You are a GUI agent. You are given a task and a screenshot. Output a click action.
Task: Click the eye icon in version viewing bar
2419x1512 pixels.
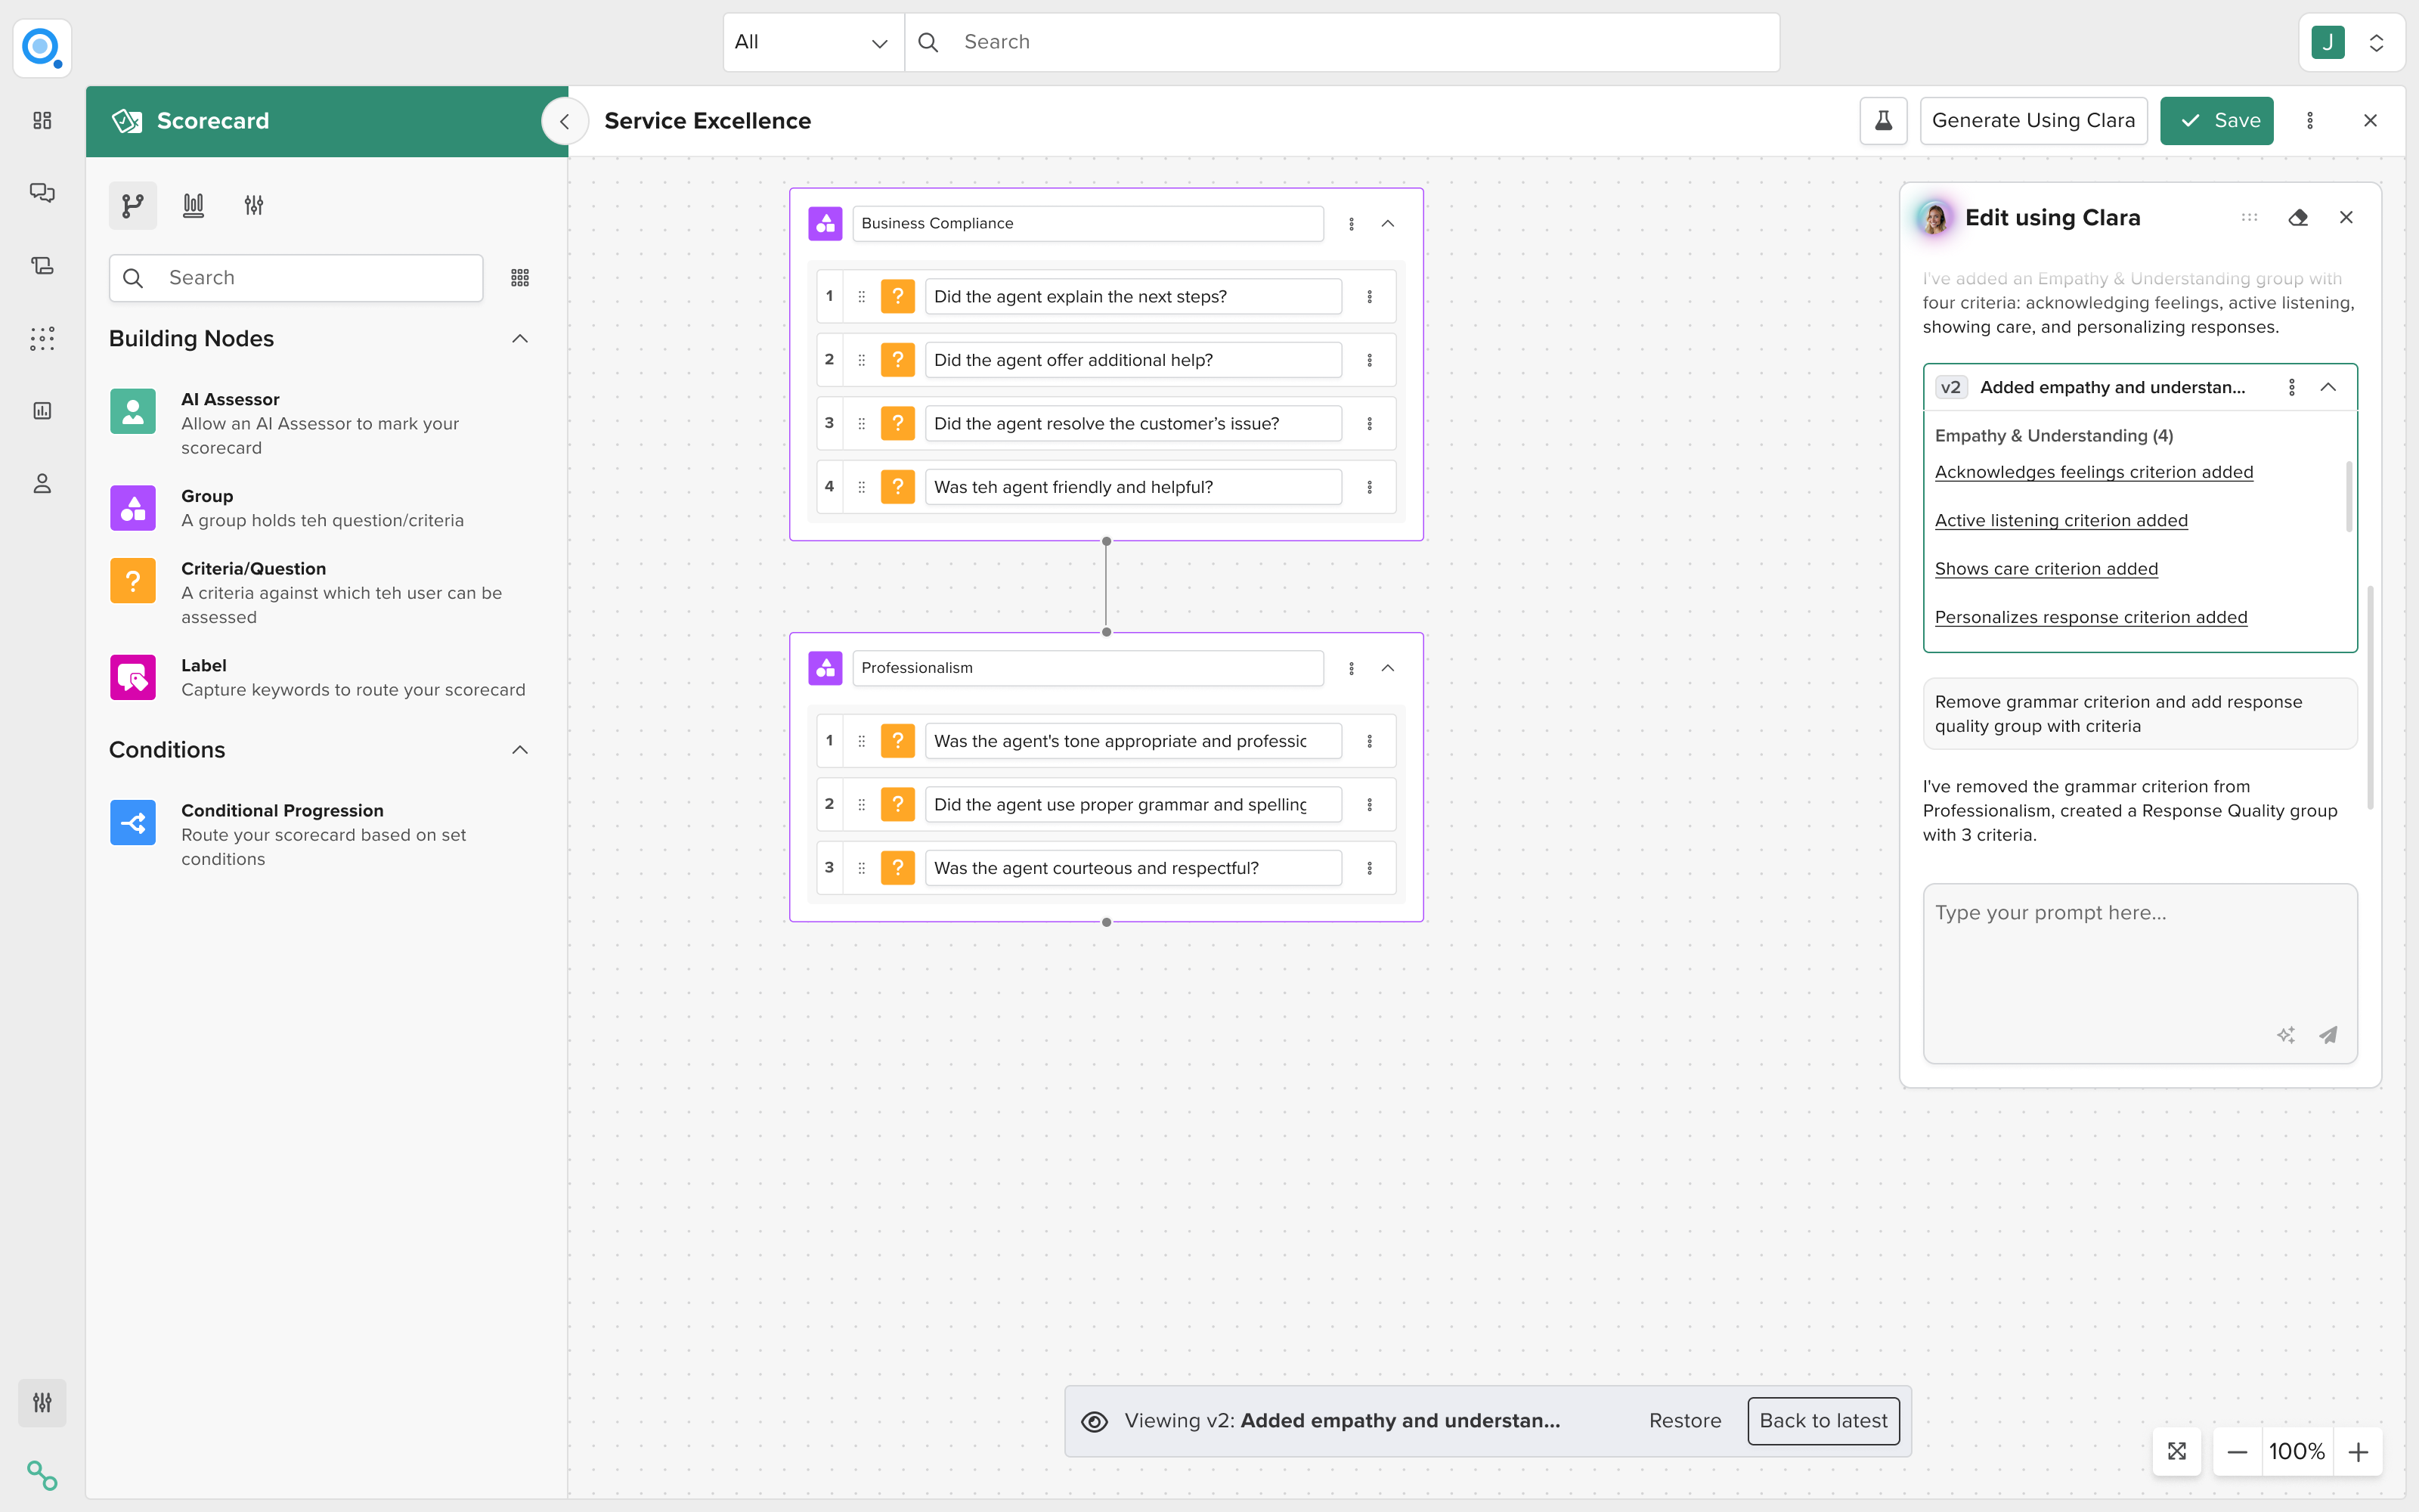(x=1095, y=1421)
